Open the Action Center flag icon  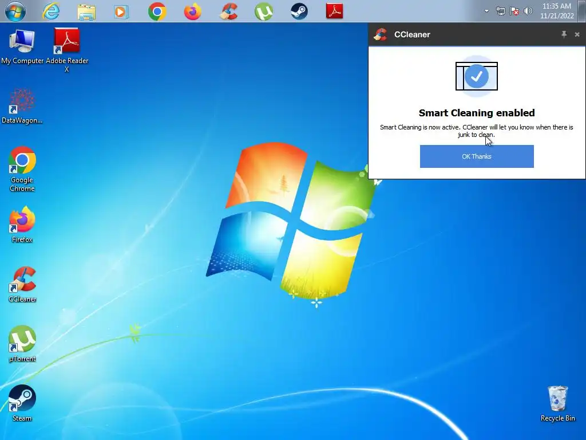pos(514,11)
